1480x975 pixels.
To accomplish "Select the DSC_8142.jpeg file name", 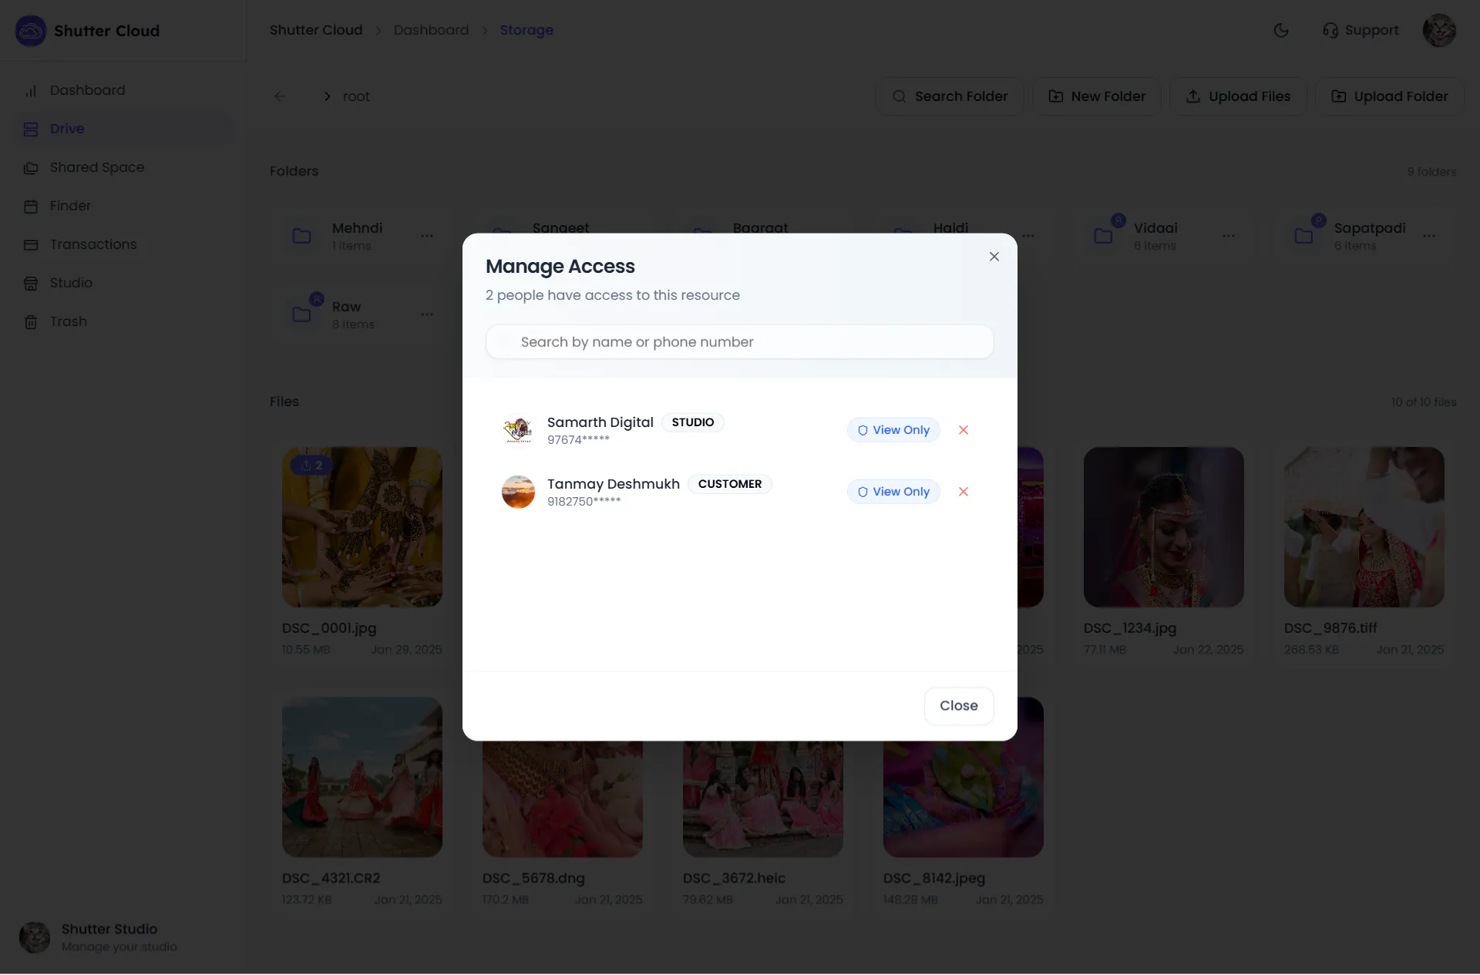I will point(934,879).
